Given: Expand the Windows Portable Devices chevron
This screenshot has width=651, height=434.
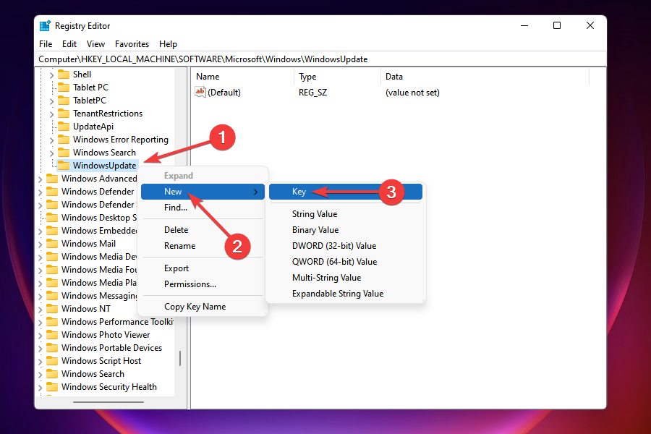Looking at the screenshot, I should click(x=41, y=349).
